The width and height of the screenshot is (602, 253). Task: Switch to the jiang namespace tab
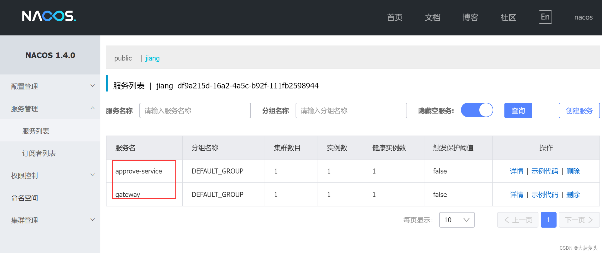(152, 58)
